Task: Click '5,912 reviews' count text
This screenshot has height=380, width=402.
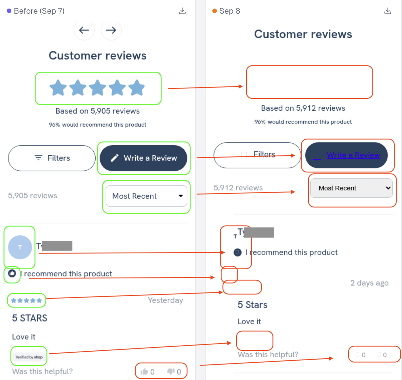Action: point(238,188)
